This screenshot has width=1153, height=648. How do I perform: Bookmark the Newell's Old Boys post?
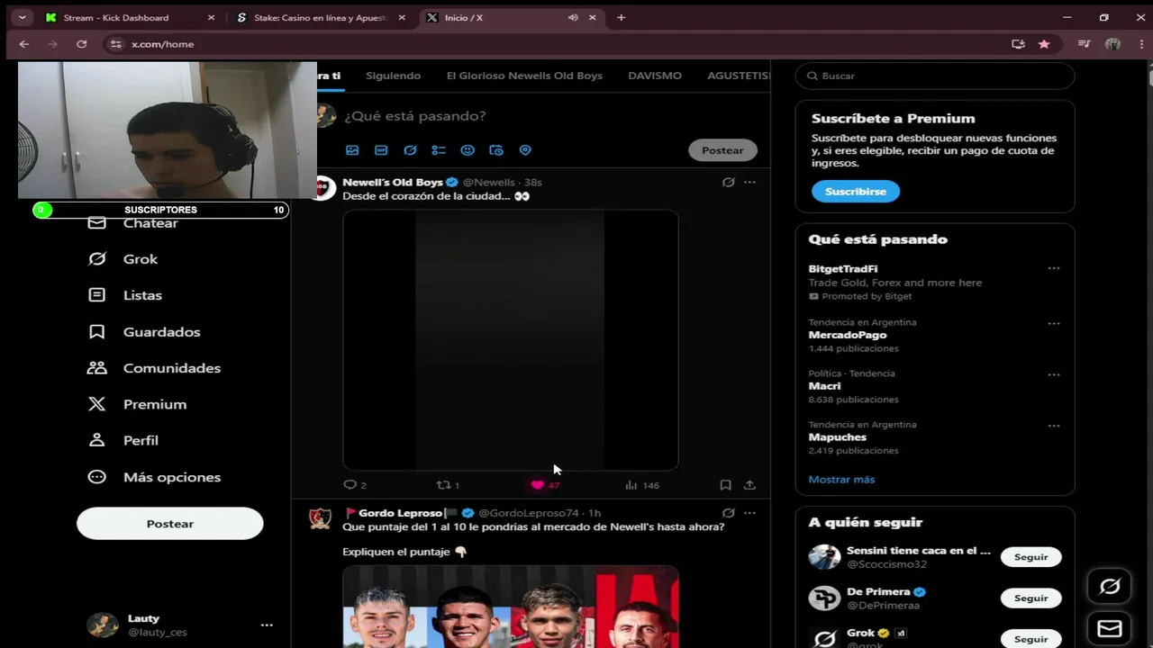click(725, 485)
